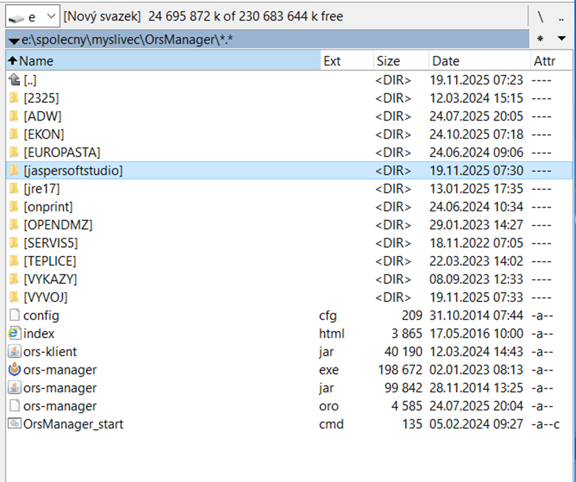Select the VYVOJ folder
576x482 pixels.
click(46, 297)
